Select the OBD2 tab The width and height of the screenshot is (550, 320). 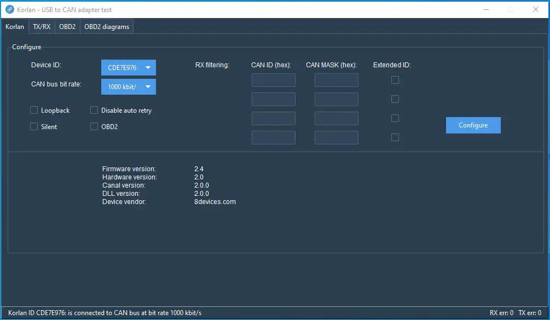67,26
